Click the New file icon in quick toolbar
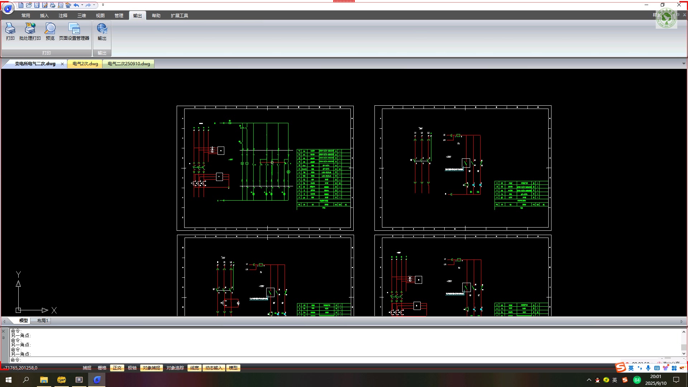Image resolution: width=688 pixels, height=387 pixels. [21, 5]
